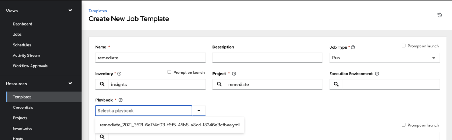Enable Prompt on launch for Inventory

tap(169, 72)
